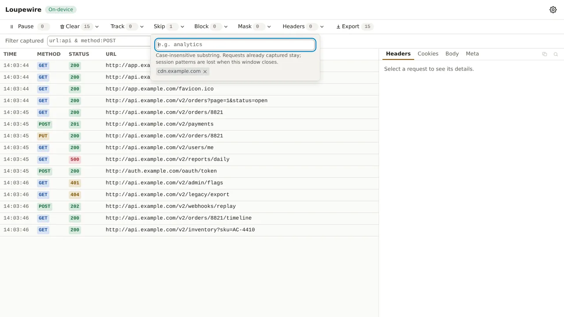Image resolution: width=564 pixels, height=317 pixels.
Task: Click the 401 status badge
Action: pyautogui.click(x=75, y=183)
